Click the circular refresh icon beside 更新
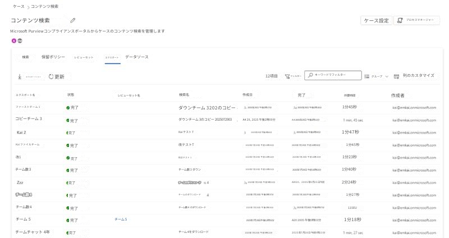449x238 pixels. (51, 76)
